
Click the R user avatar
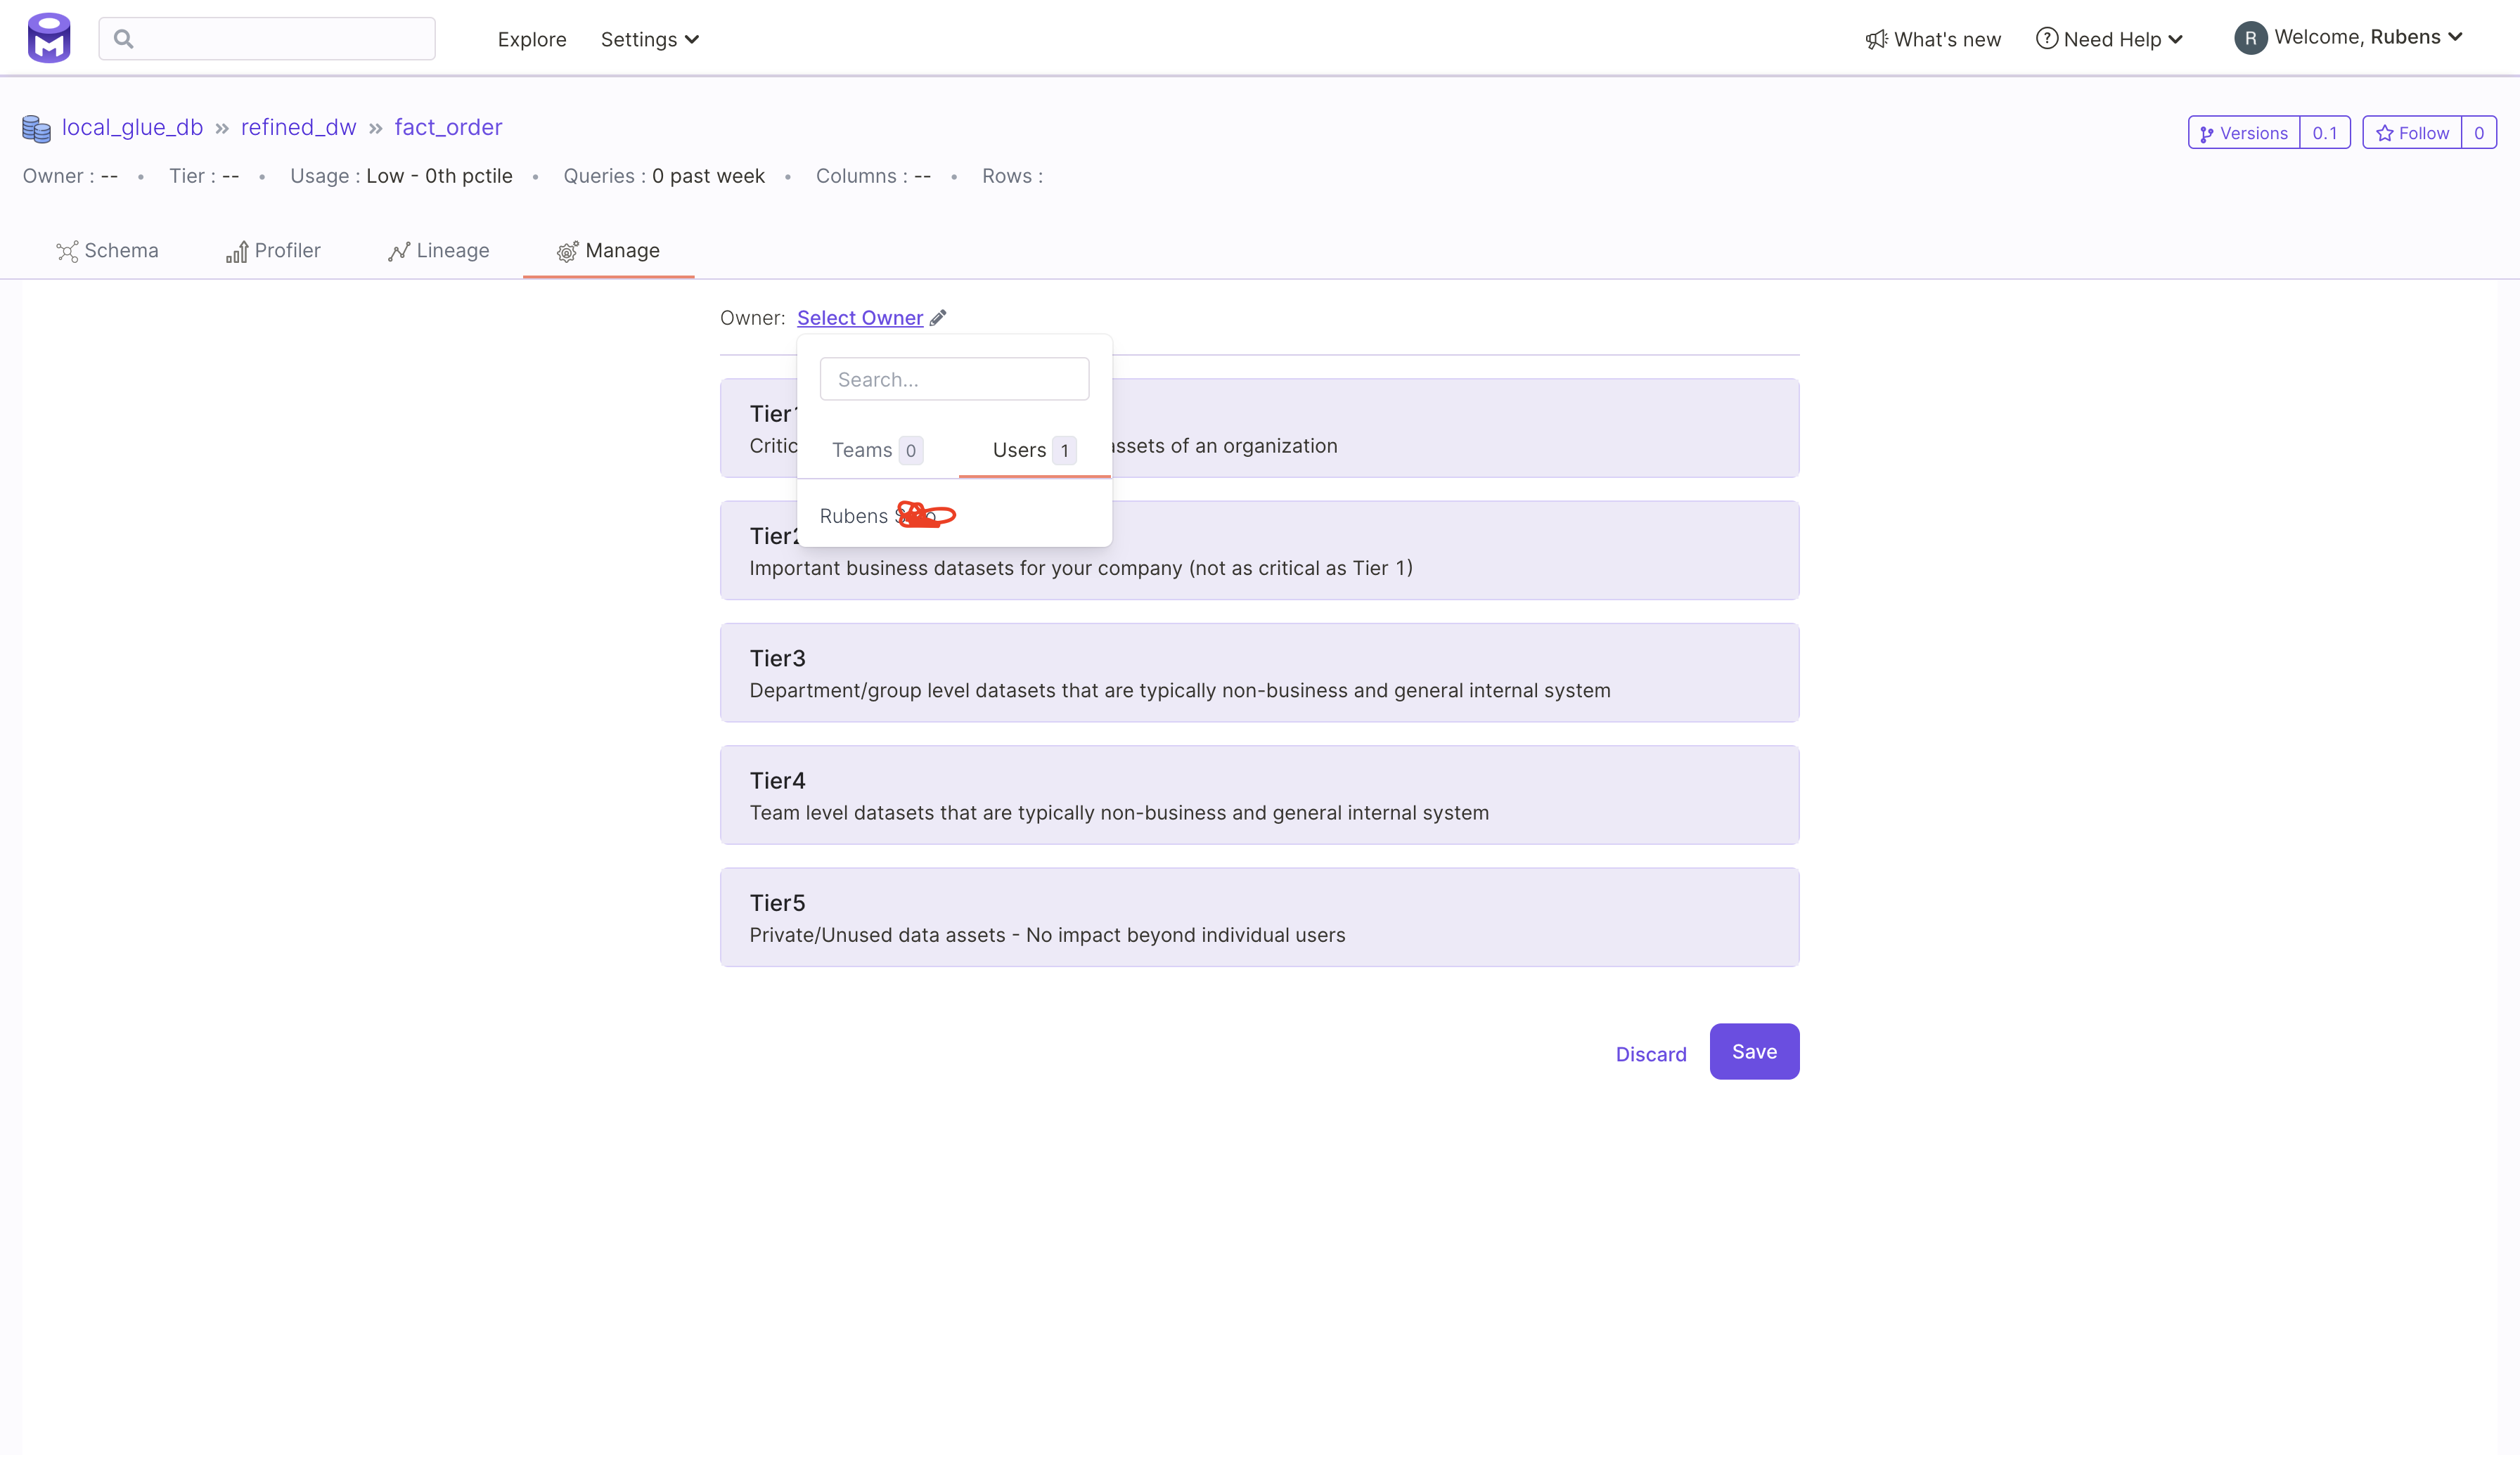coord(2250,38)
